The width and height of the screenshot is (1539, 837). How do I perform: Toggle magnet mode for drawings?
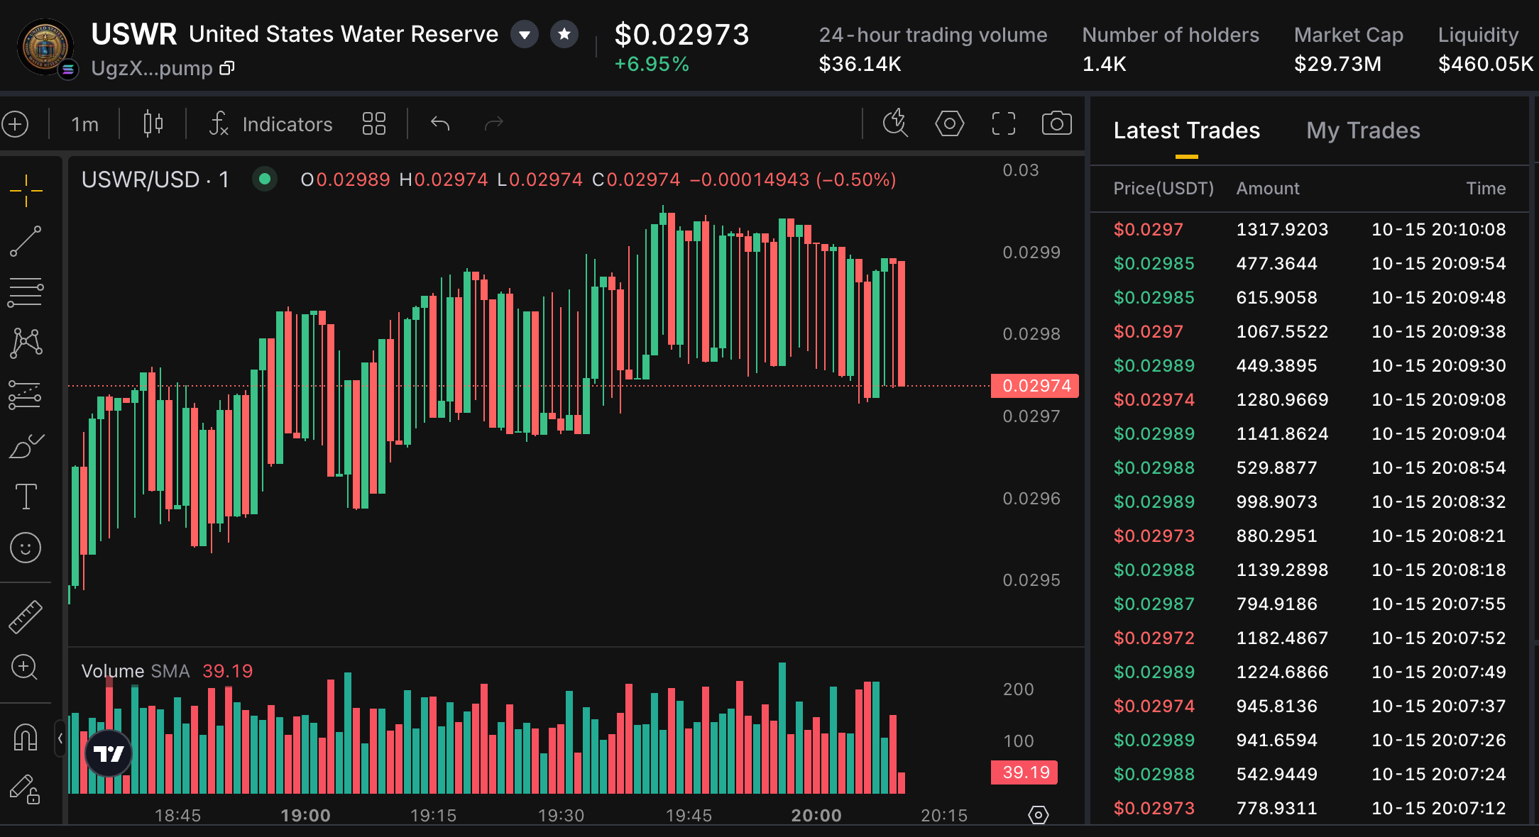click(26, 737)
